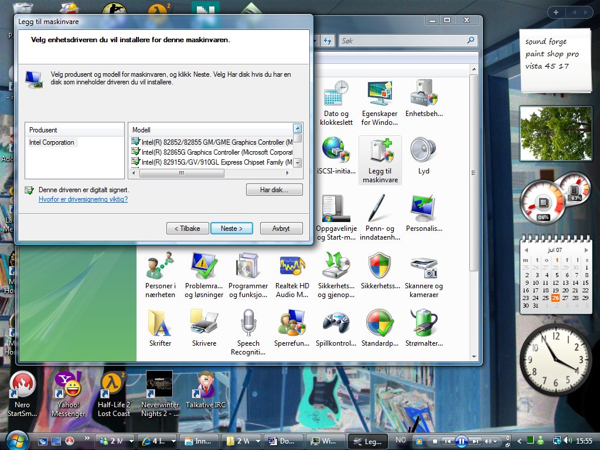
Task: Open Skrivere printers icon
Action: coord(204,328)
